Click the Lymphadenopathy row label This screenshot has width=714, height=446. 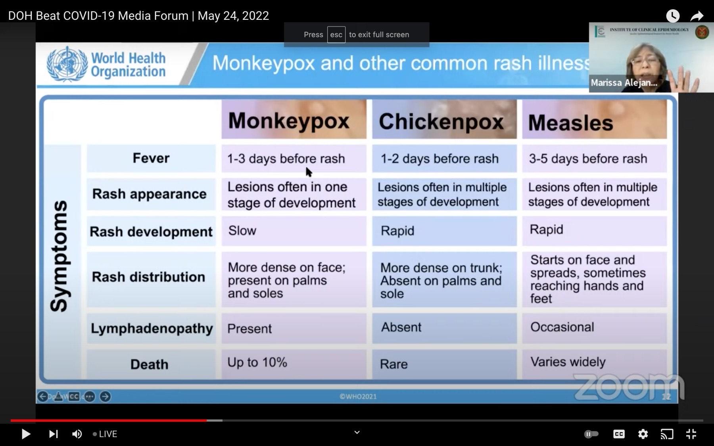point(151,328)
